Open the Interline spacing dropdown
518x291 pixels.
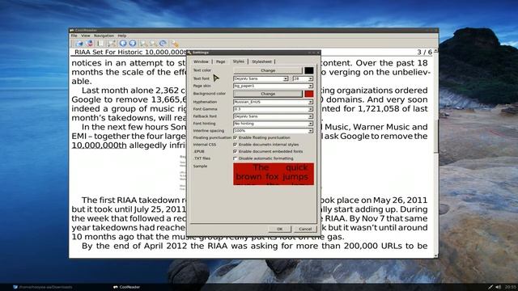click(273, 131)
